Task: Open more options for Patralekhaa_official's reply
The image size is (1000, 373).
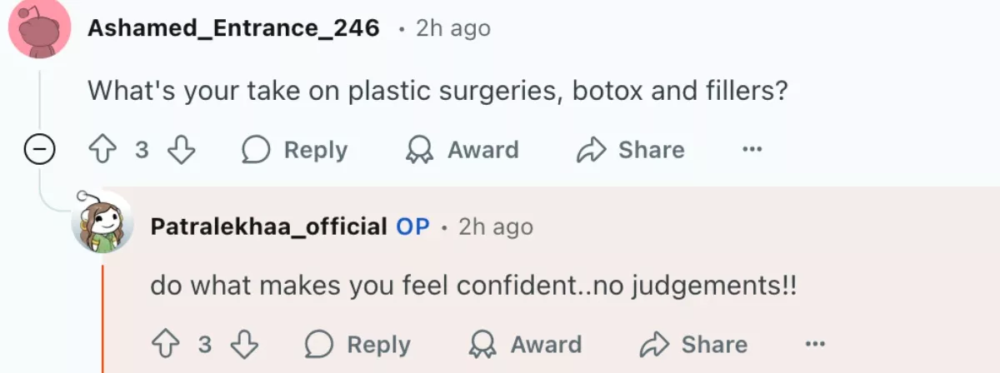Action: 816,345
